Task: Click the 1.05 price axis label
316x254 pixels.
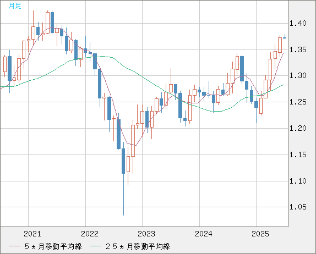Action: 298,207
